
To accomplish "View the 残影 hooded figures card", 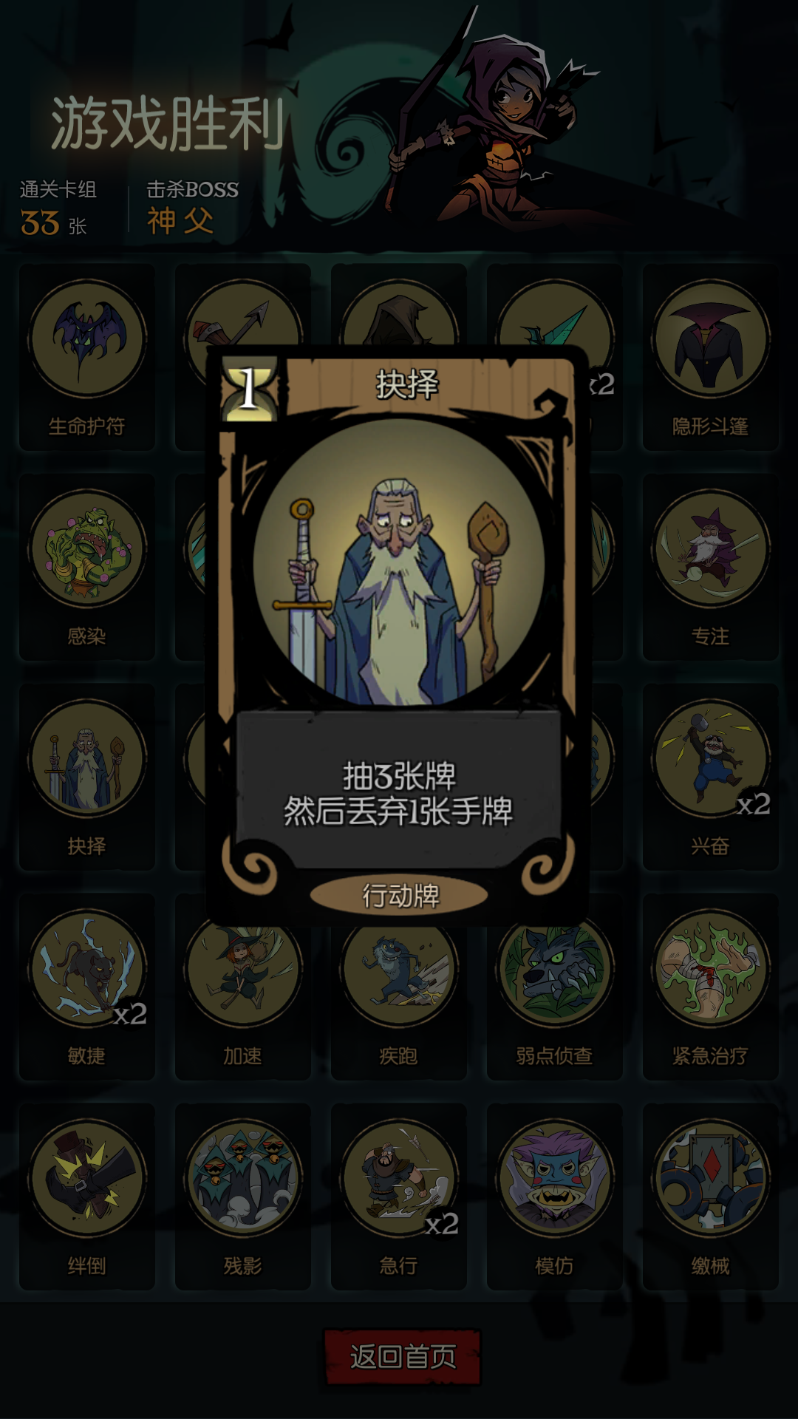I will click(x=243, y=1197).
